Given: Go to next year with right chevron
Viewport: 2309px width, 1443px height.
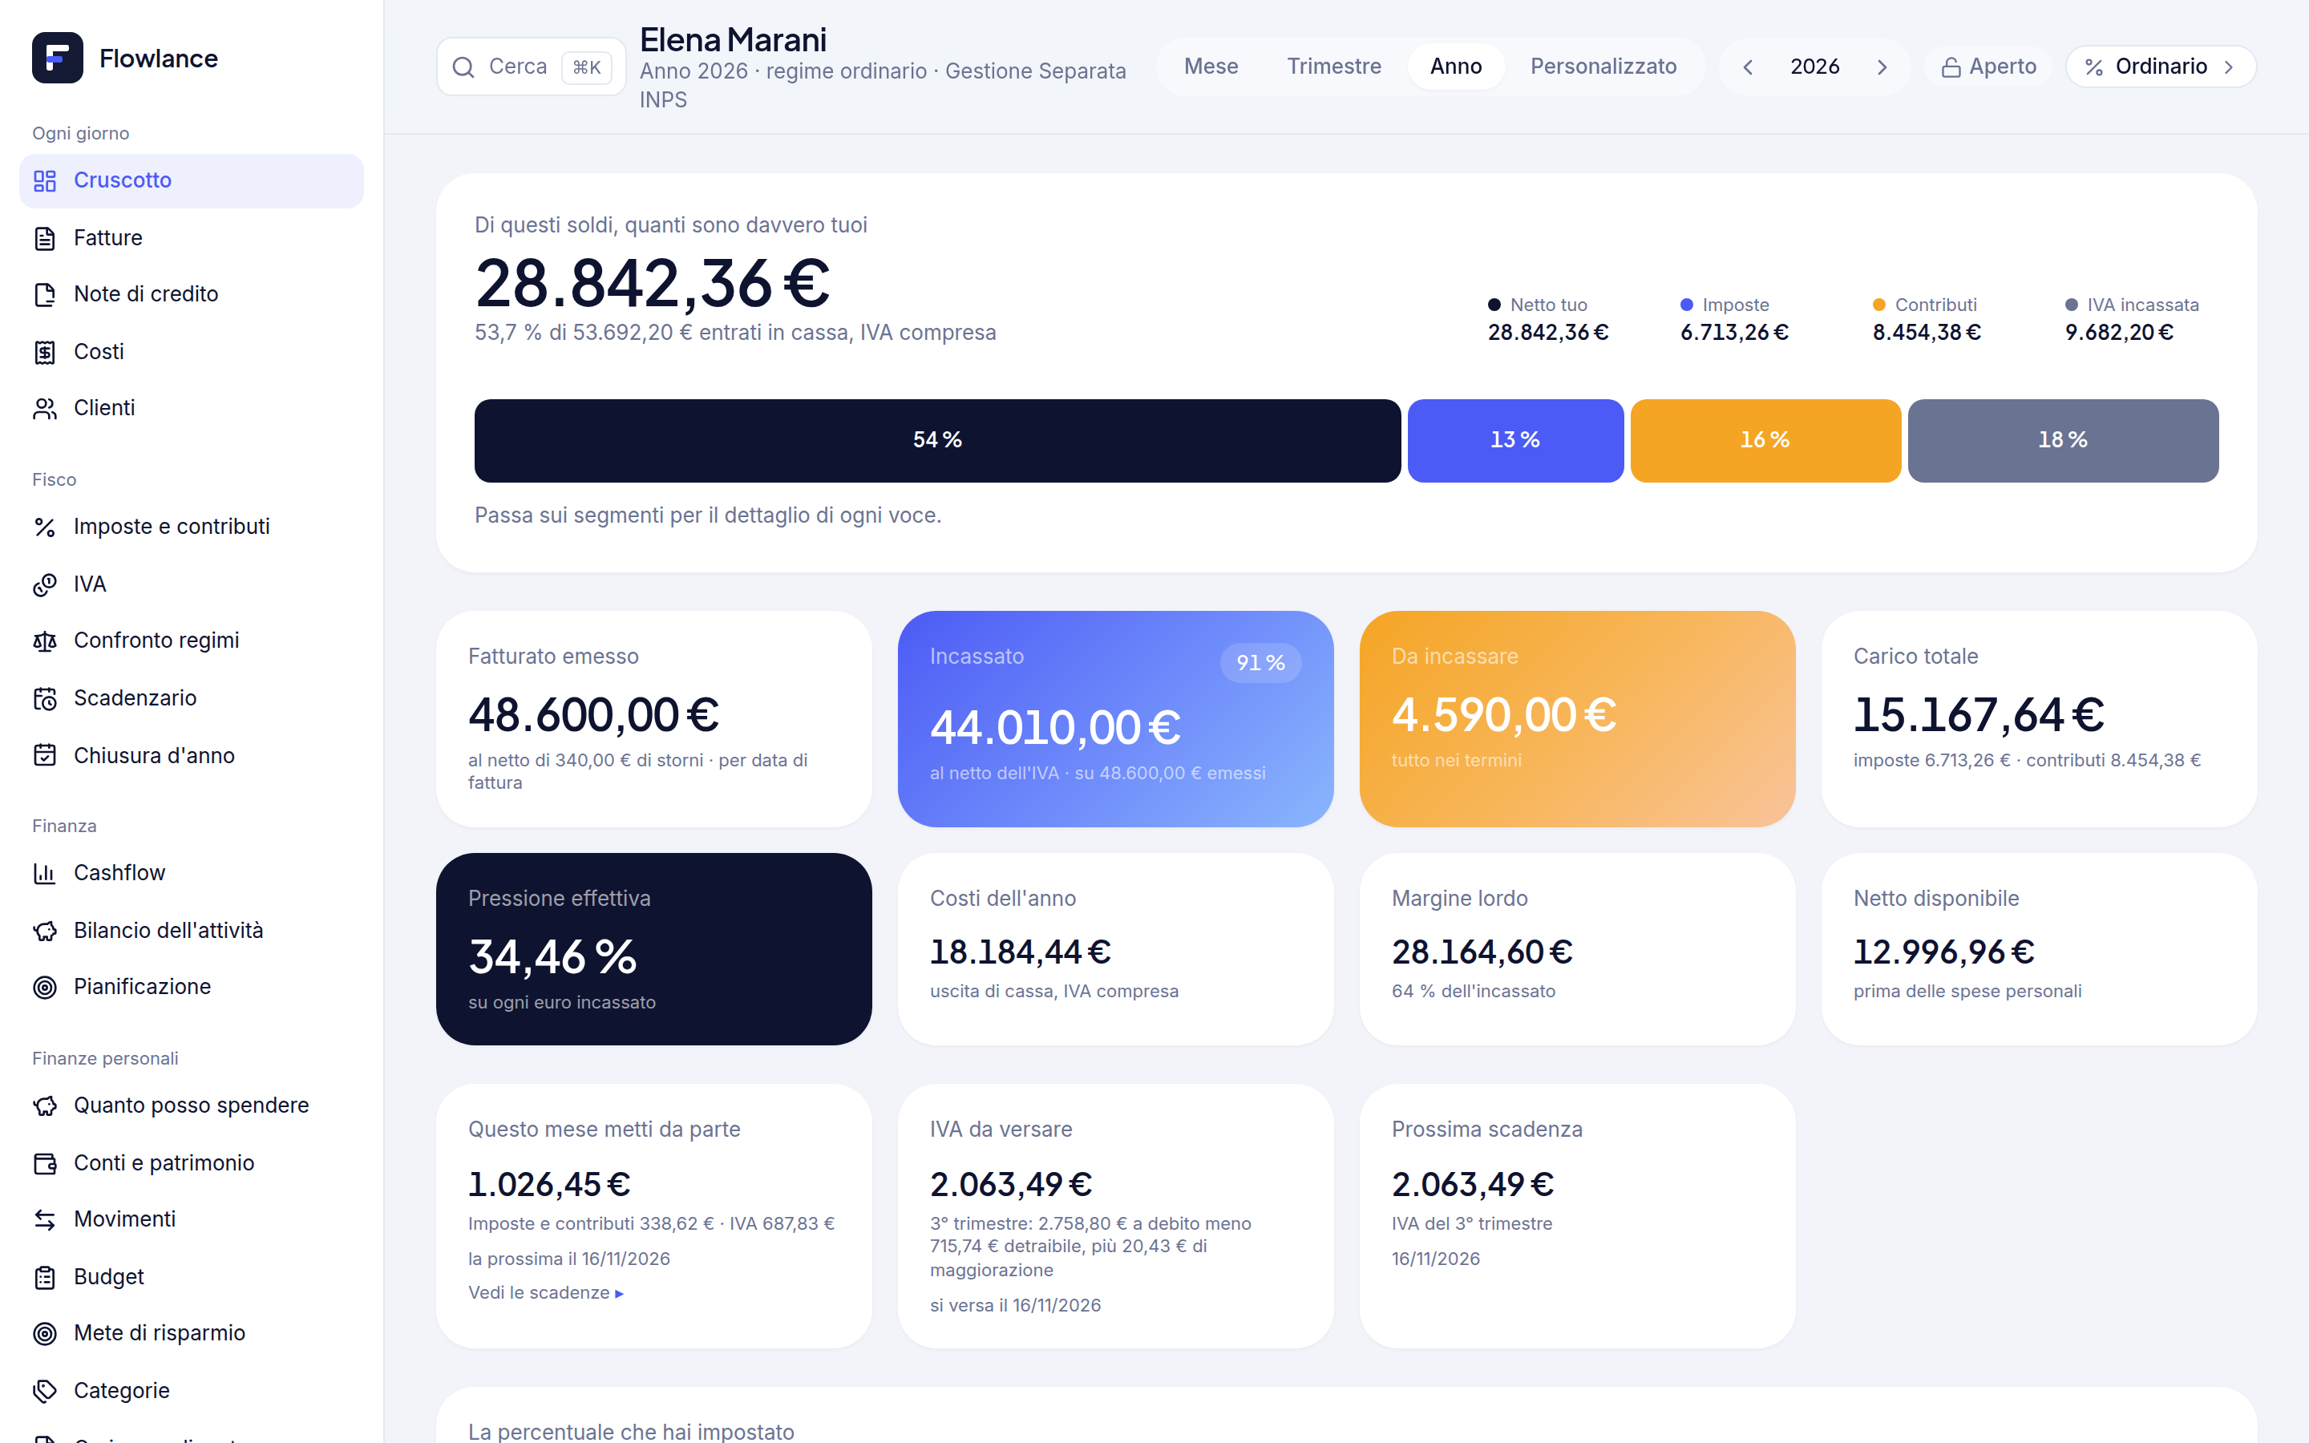Looking at the screenshot, I should (1882, 67).
